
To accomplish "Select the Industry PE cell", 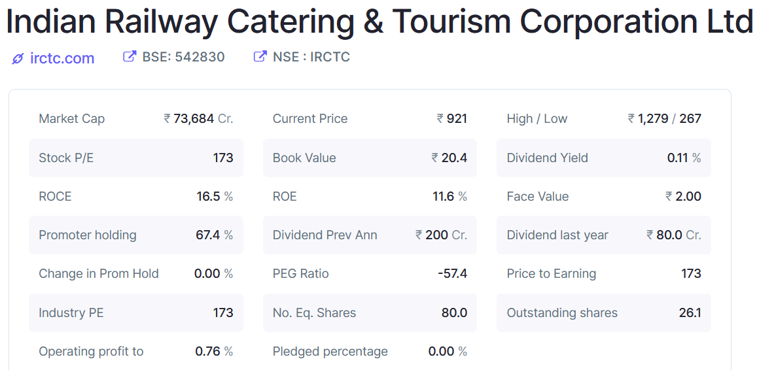I will 135,312.
